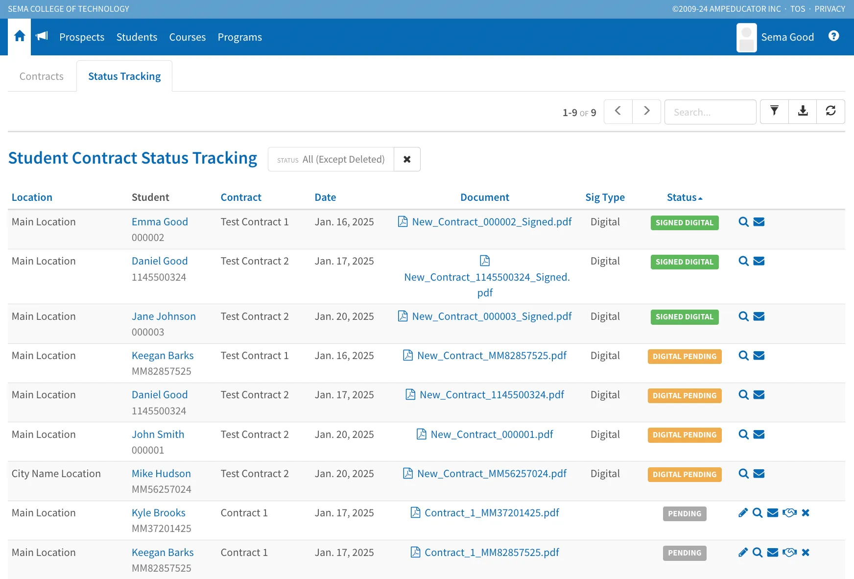854x579 pixels.
Task: Open the Courses menu
Action: tap(187, 37)
